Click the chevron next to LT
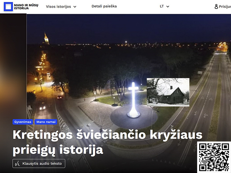 167,7
